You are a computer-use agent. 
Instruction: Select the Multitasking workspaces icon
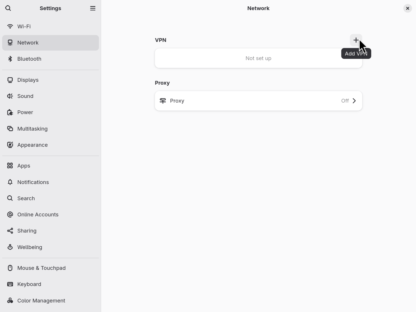[10, 129]
